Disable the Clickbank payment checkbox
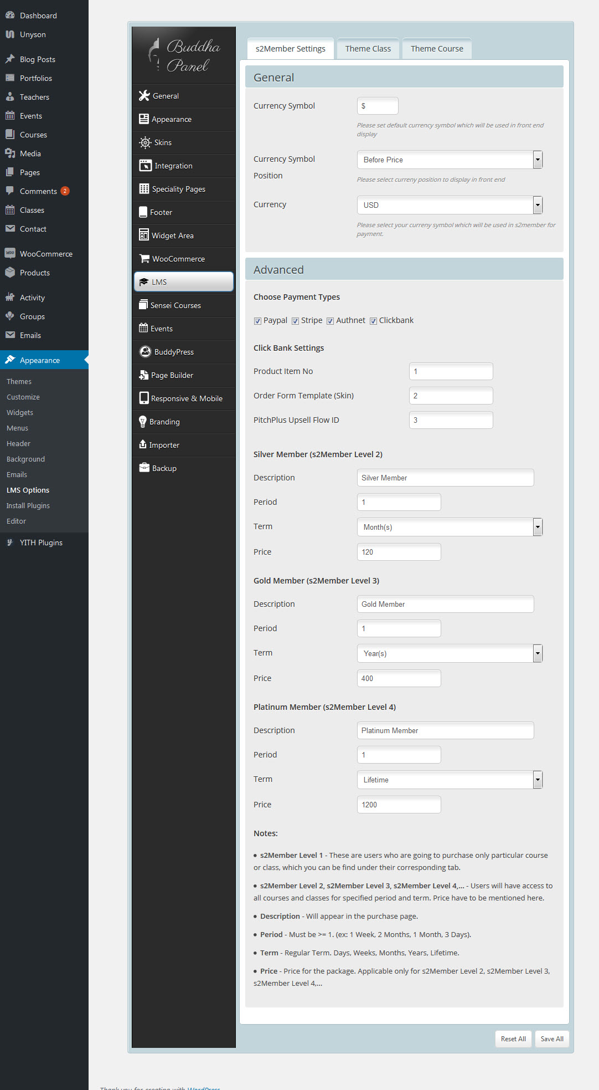Viewport: 599px width, 1090px height. click(x=374, y=321)
